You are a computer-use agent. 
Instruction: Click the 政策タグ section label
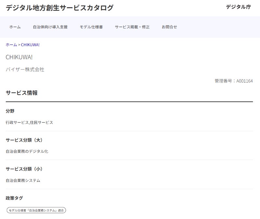pos(14,198)
